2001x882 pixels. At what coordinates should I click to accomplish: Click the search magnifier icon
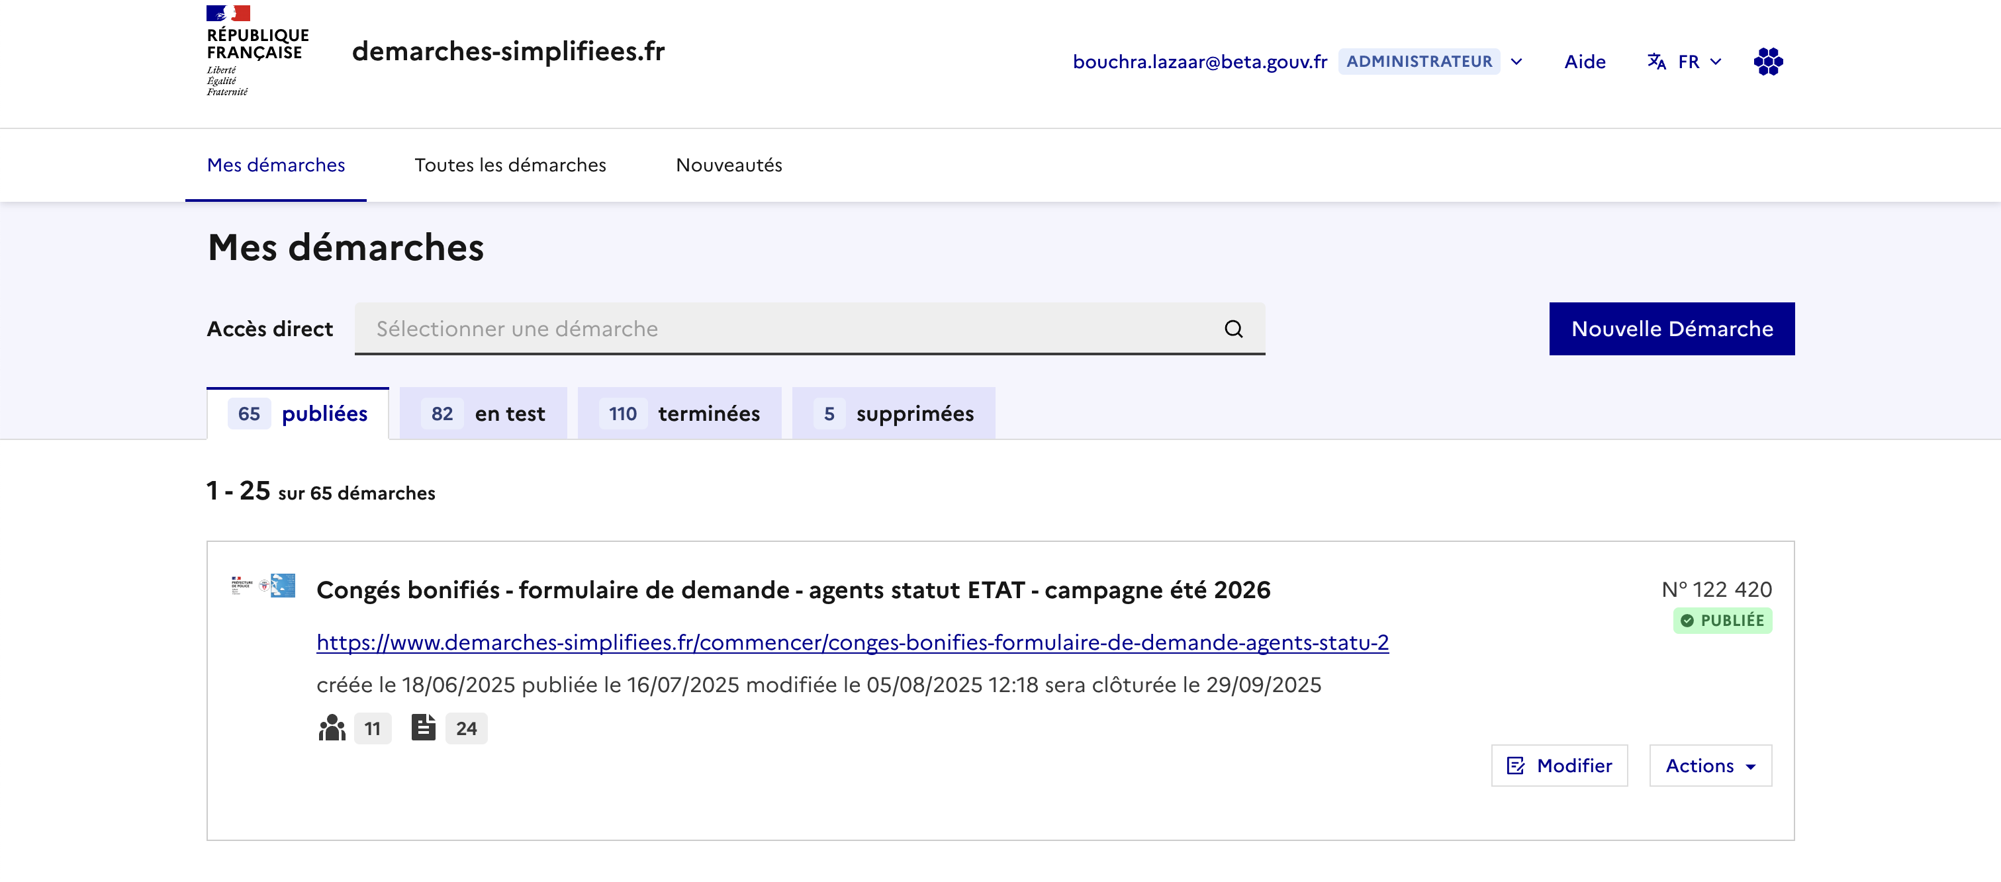(x=1233, y=328)
